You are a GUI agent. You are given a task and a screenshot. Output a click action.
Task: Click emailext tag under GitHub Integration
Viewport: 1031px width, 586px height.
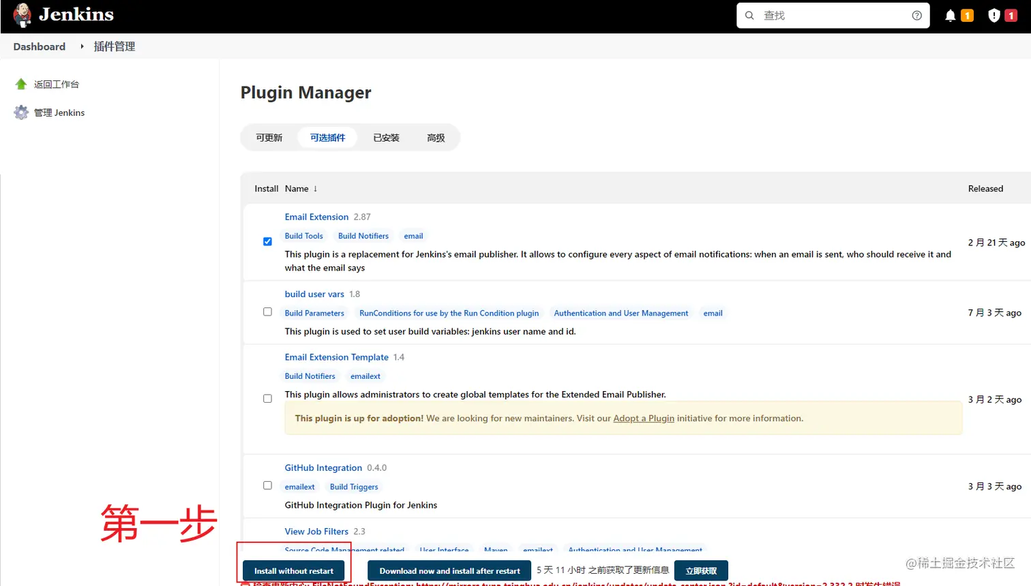click(x=299, y=487)
